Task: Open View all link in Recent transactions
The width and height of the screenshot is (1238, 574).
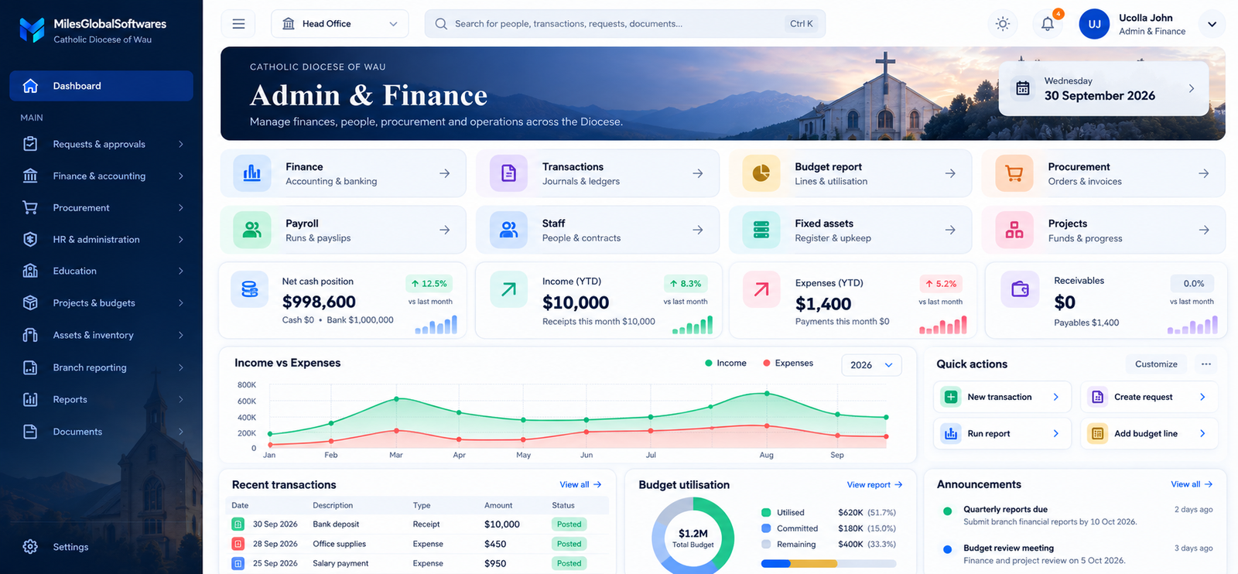Action: (580, 484)
